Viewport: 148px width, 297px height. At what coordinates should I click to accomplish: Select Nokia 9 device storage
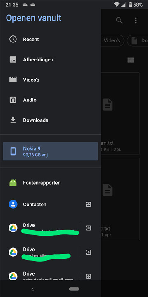[51, 151]
